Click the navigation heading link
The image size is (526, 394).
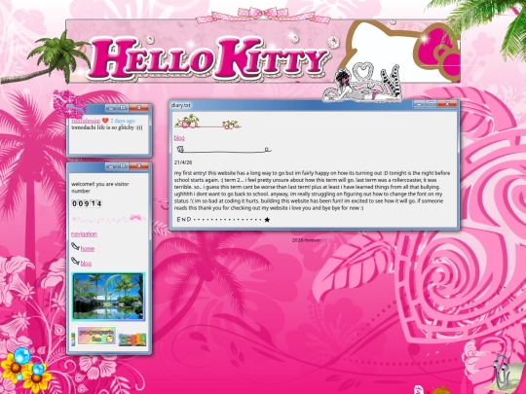coord(84,233)
